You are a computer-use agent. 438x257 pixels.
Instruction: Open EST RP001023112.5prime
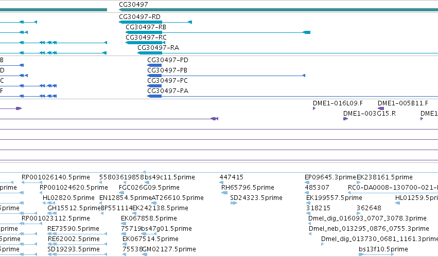click(56, 218)
